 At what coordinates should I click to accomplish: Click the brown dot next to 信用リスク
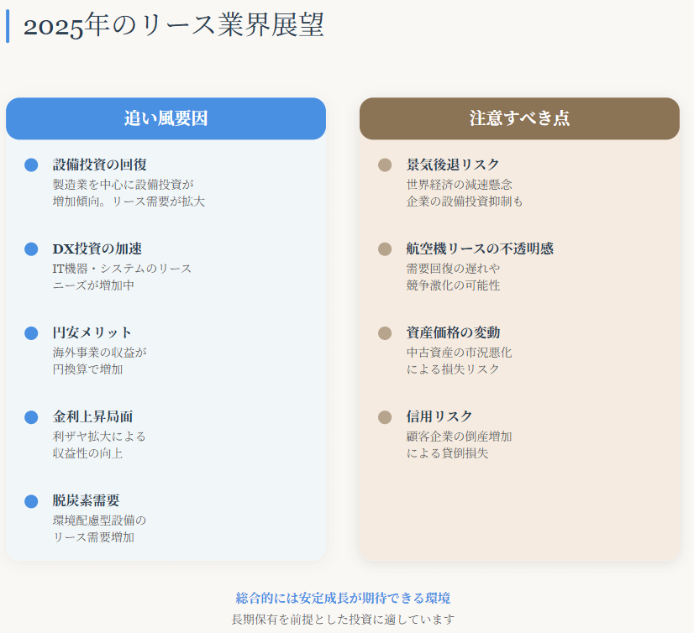(x=385, y=417)
